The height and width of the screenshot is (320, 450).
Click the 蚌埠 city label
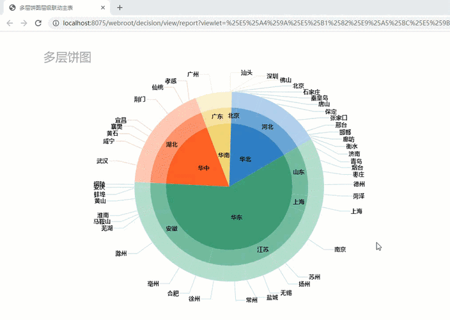100,195
